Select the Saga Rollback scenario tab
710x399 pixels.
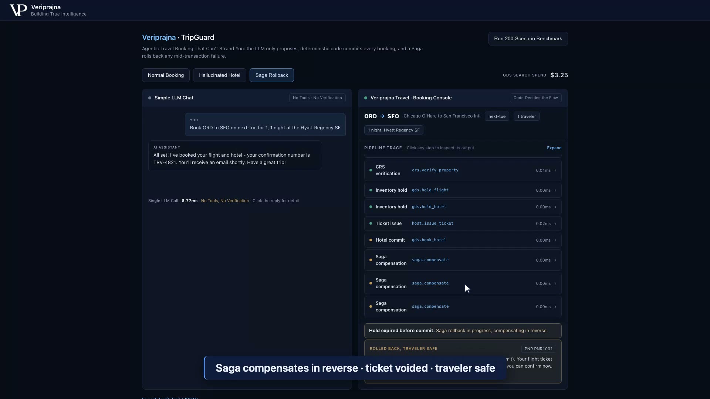[272, 75]
